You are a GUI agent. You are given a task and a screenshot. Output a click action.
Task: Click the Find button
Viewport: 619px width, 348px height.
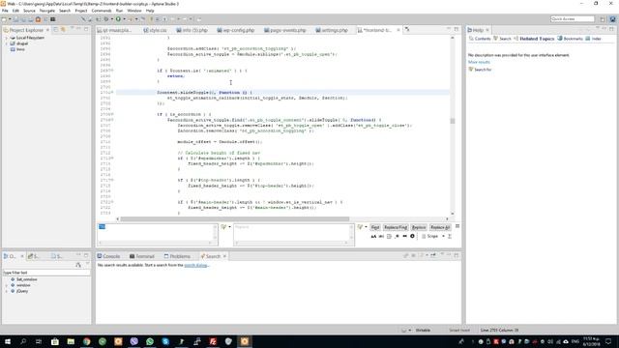coord(375,227)
